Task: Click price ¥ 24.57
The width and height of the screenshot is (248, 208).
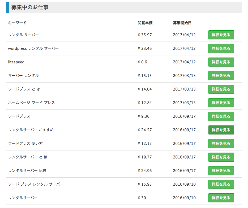Action: [144, 130]
